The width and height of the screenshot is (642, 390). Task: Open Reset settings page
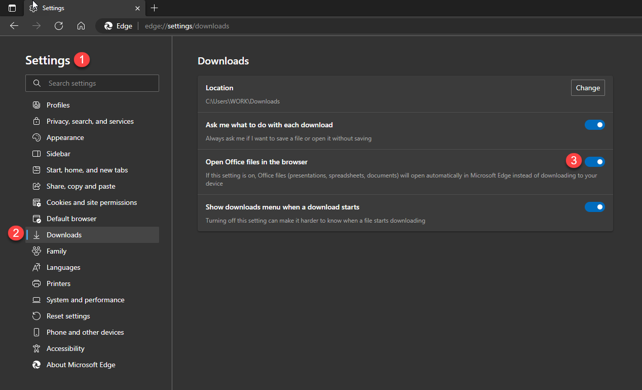tap(92, 316)
